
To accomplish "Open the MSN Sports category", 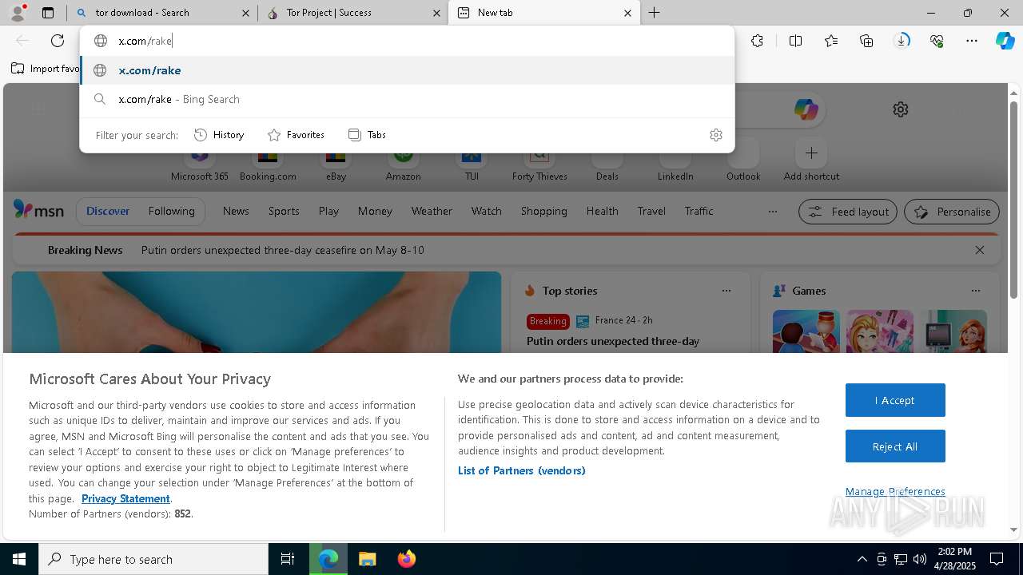I will 284,211.
